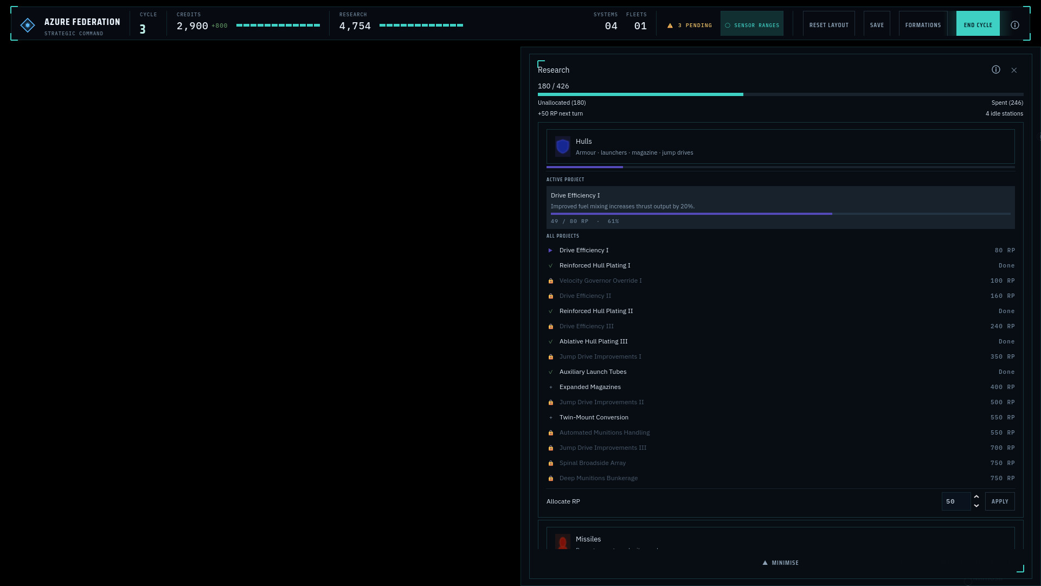Click the active project Drive Efficiency progress bar

click(x=780, y=214)
